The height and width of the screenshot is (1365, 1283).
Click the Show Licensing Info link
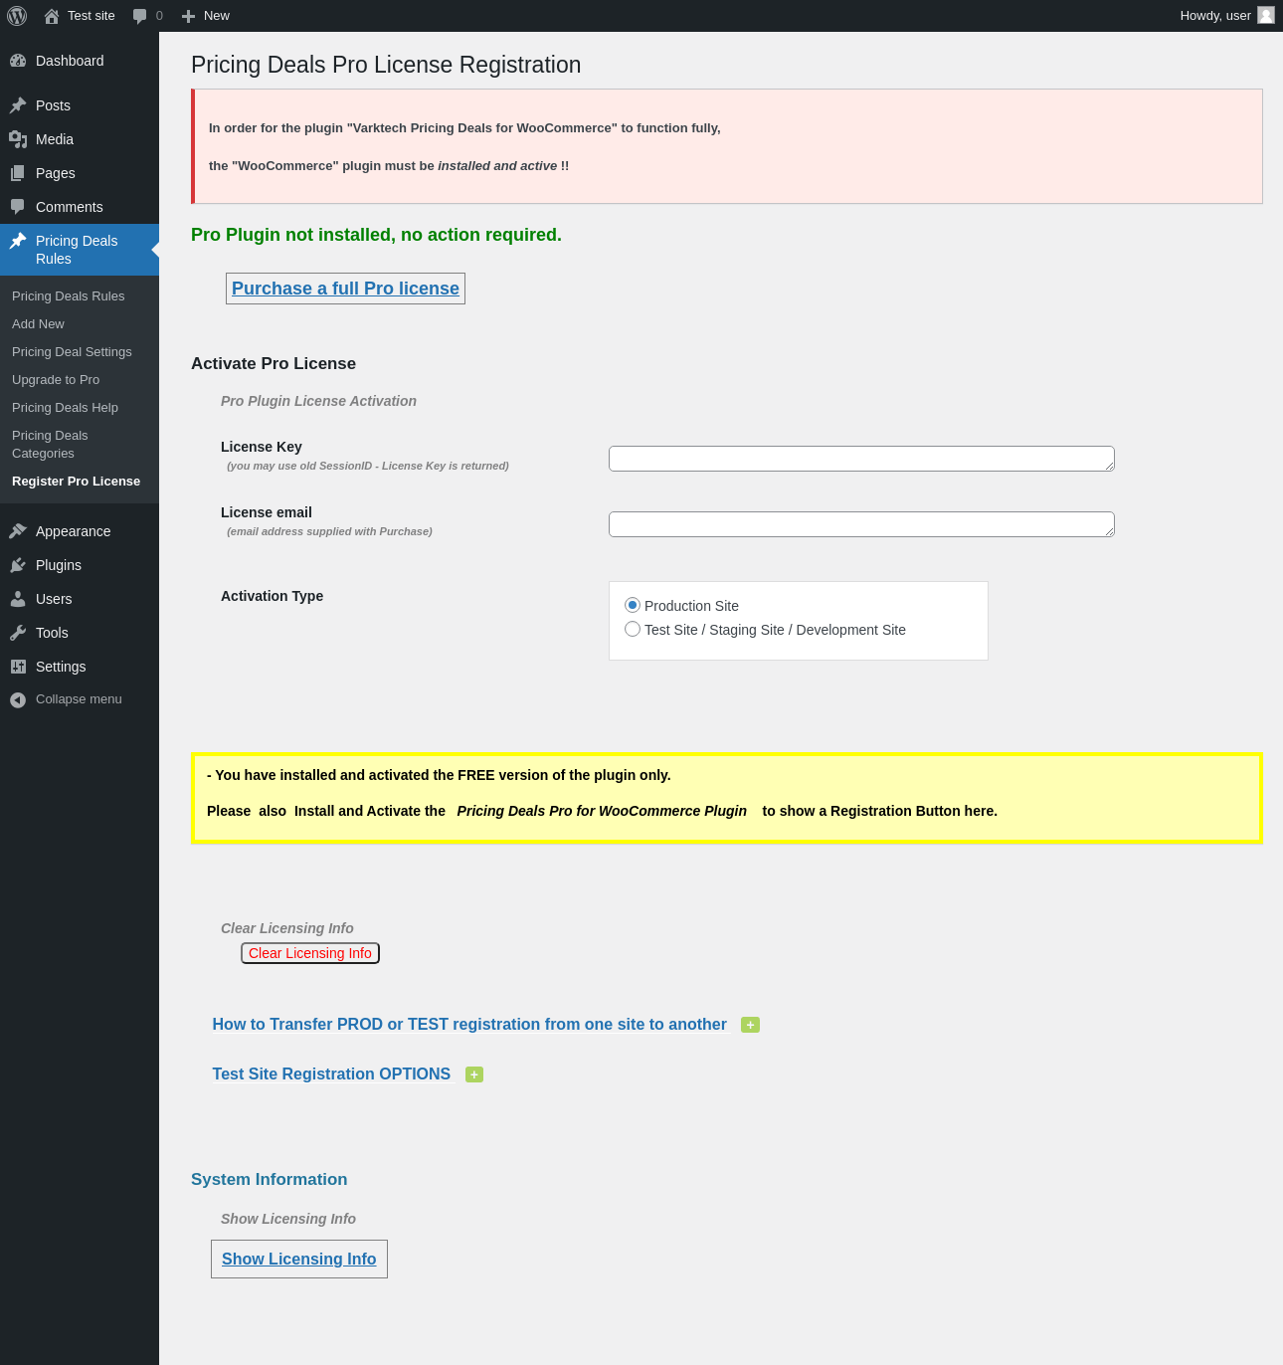point(298,1260)
